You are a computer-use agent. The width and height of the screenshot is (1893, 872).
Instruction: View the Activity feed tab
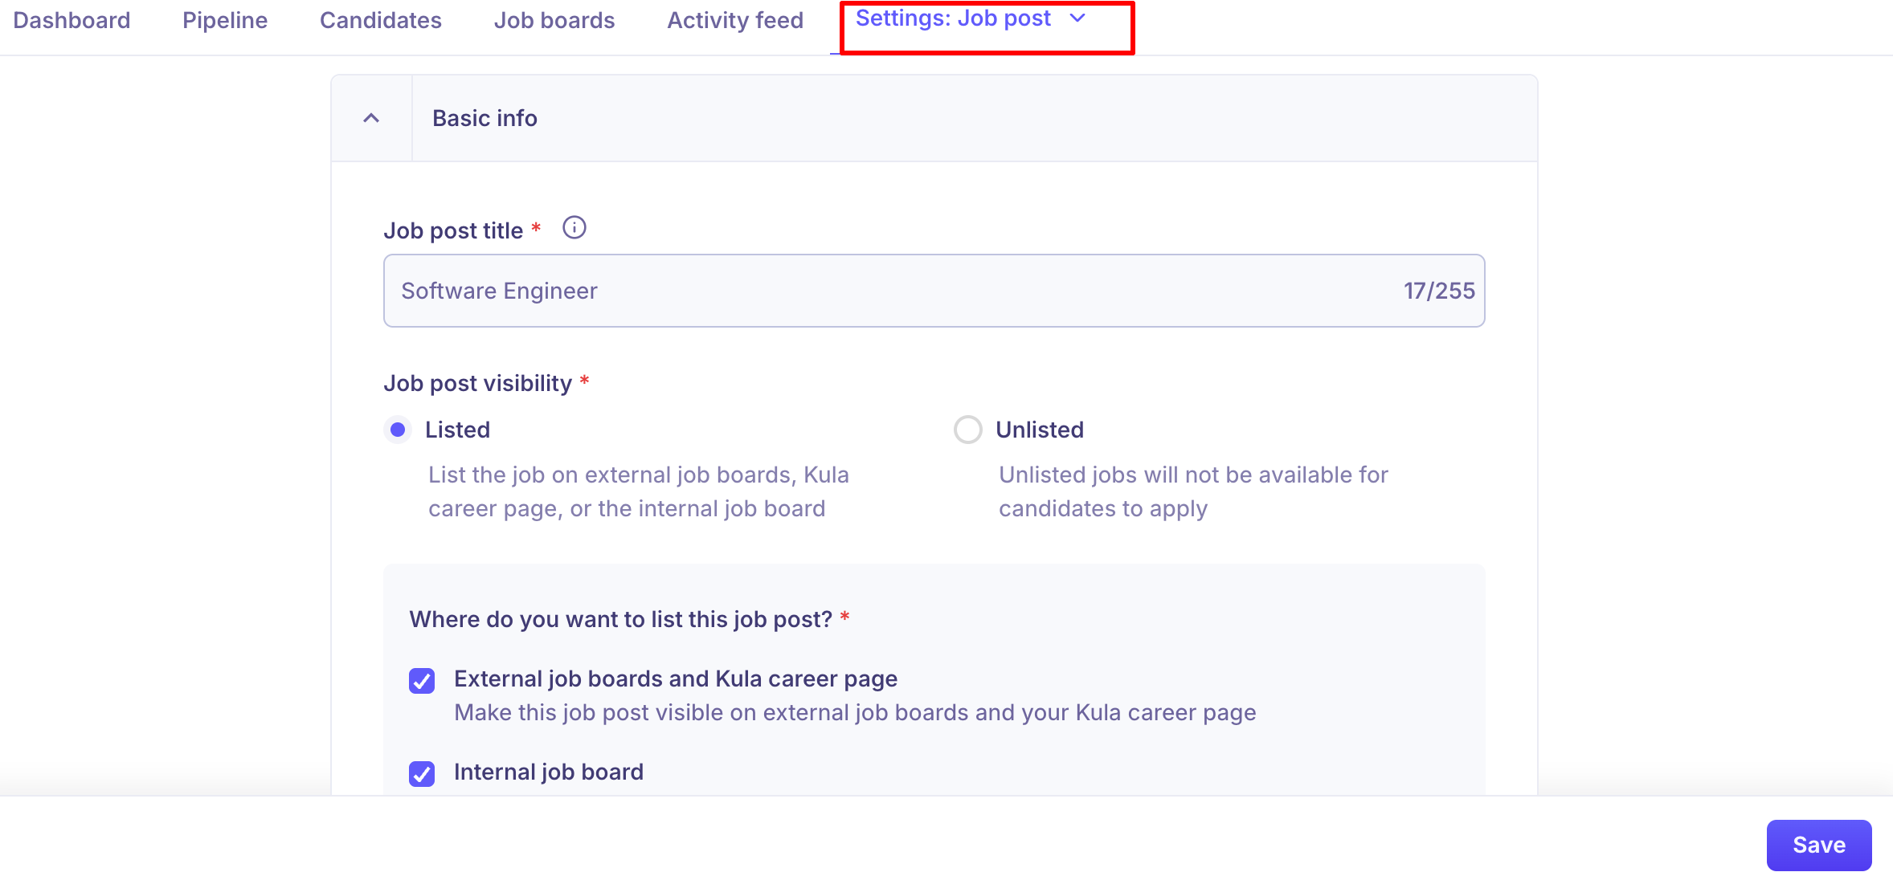pyautogui.click(x=734, y=20)
